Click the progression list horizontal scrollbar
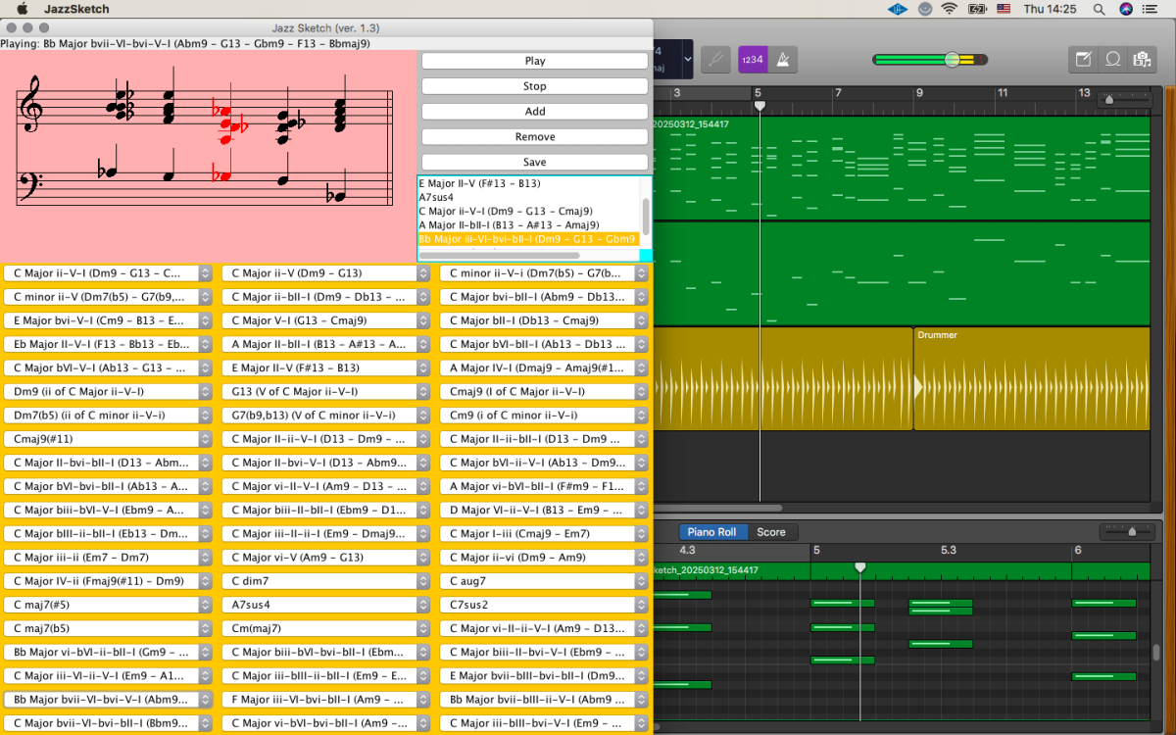 pyautogui.click(x=500, y=255)
